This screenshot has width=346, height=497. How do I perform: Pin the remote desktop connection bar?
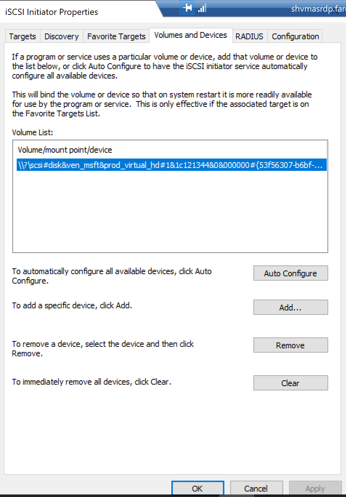pos(188,8)
